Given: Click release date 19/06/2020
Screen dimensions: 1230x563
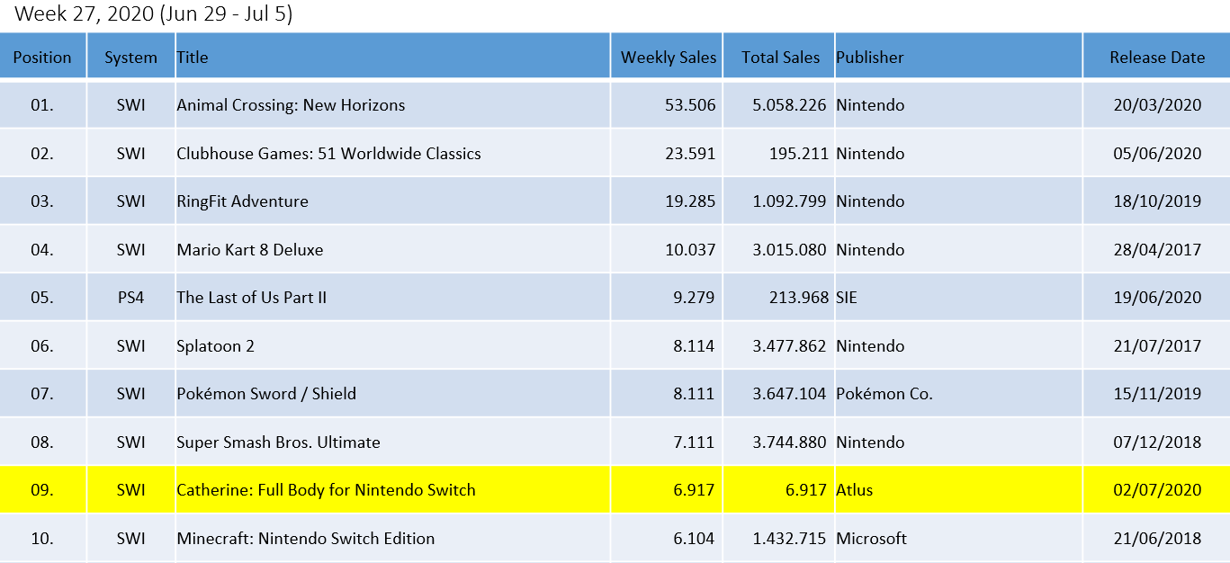Looking at the screenshot, I should tap(1156, 298).
